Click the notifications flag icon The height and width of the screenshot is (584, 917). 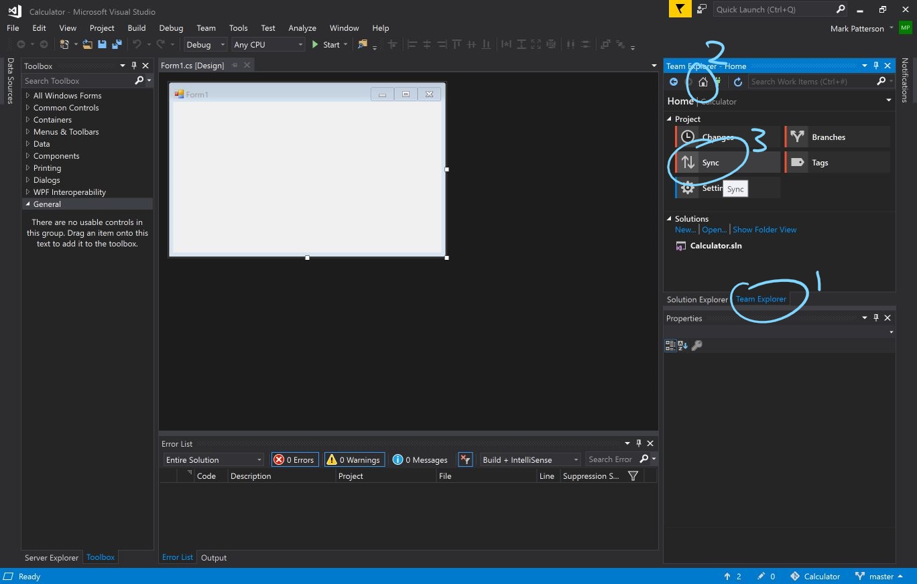(680, 9)
